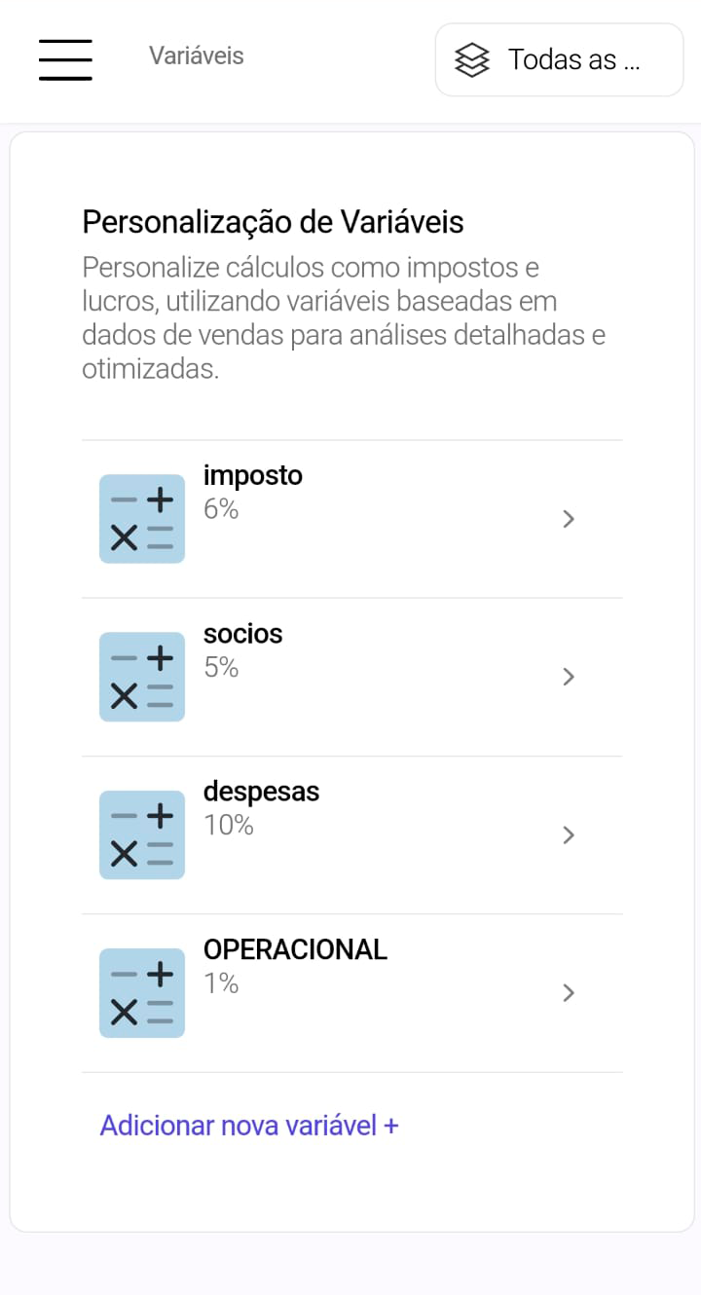Select the despesas variable name
The width and height of the screenshot is (701, 1295).
point(261,792)
